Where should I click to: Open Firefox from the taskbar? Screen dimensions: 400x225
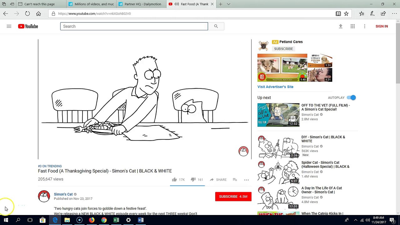[x=92, y=220]
